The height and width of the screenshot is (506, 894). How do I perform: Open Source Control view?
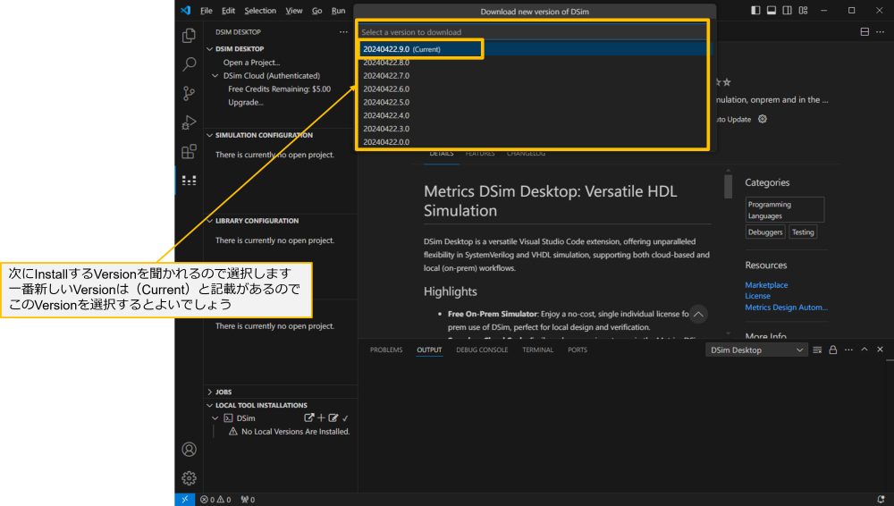pyautogui.click(x=189, y=93)
